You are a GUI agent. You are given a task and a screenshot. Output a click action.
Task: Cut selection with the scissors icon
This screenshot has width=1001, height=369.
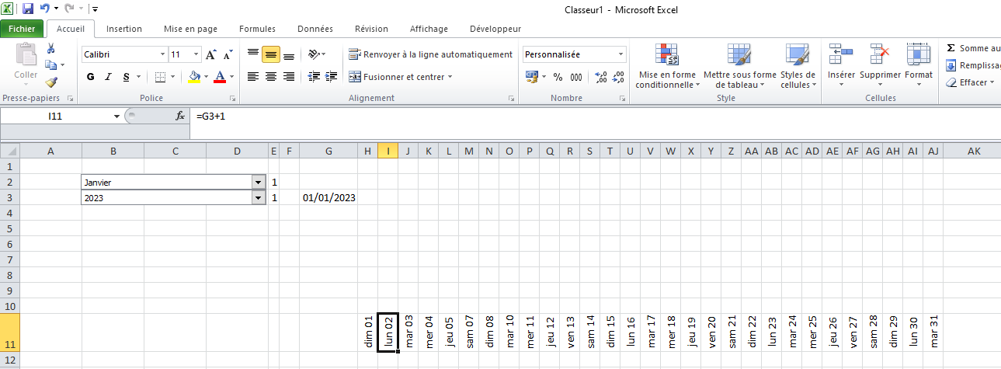51,49
